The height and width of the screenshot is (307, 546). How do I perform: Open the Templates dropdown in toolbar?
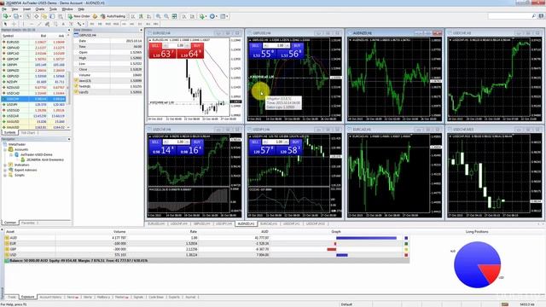click(227, 16)
